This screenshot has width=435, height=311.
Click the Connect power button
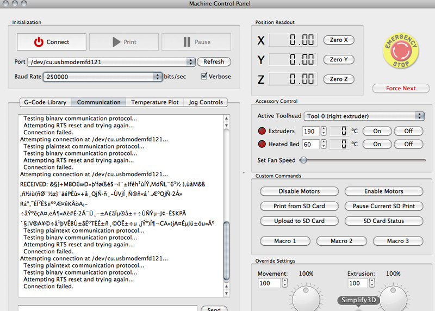coord(52,42)
